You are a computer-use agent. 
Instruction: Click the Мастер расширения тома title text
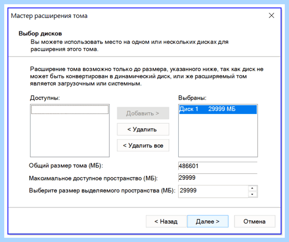[x=49, y=16]
